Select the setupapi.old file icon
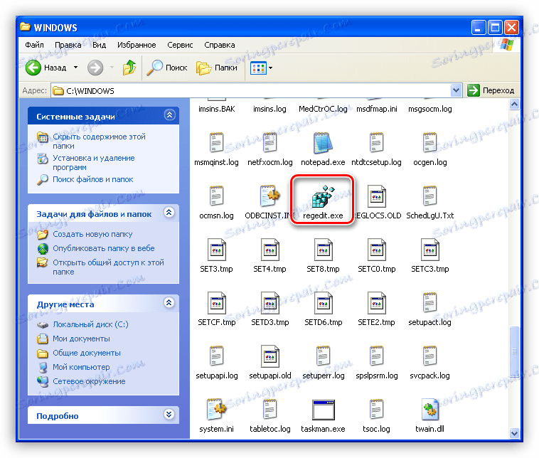539x458 pixels. coord(269,356)
